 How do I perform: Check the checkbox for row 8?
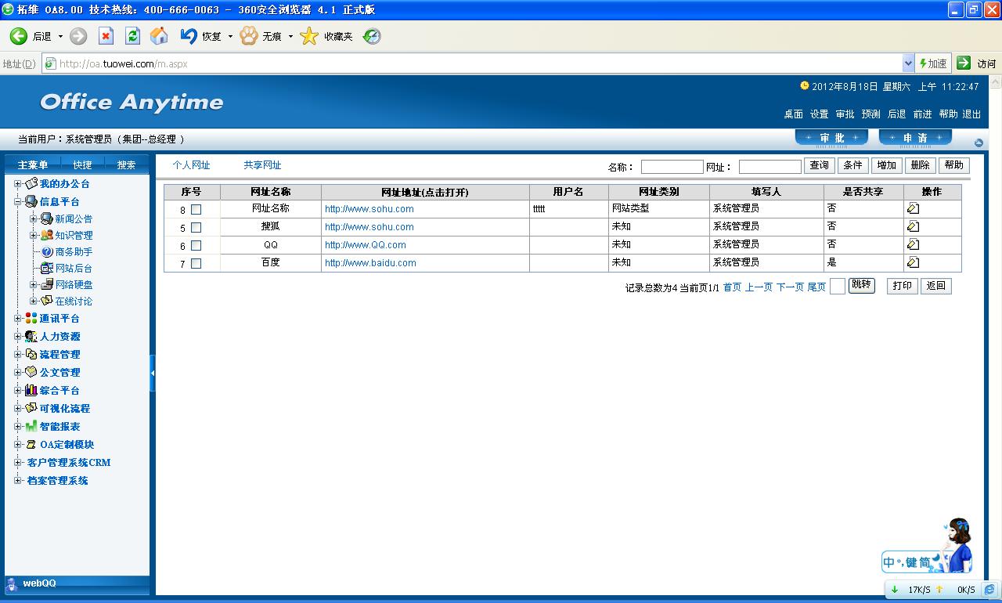click(x=196, y=210)
